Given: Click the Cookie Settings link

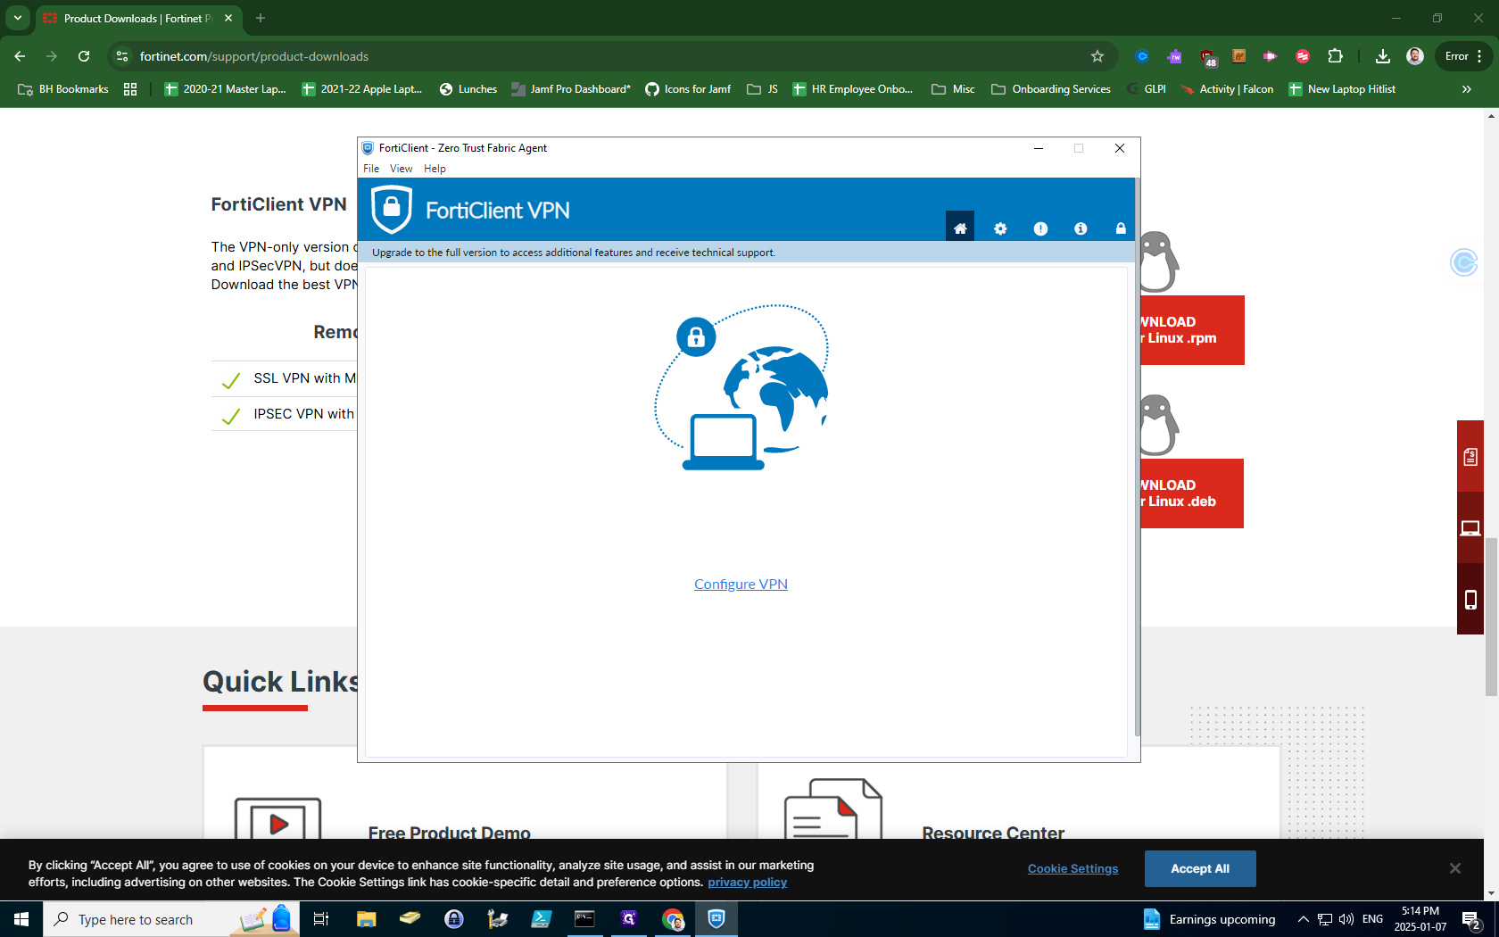Looking at the screenshot, I should [x=1072, y=868].
